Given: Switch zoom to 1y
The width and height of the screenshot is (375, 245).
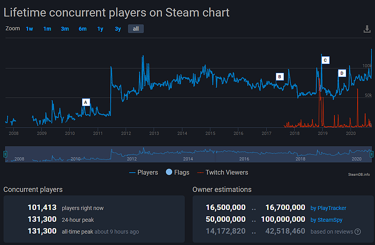Looking at the screenshot, I should (x=100, y=29).
